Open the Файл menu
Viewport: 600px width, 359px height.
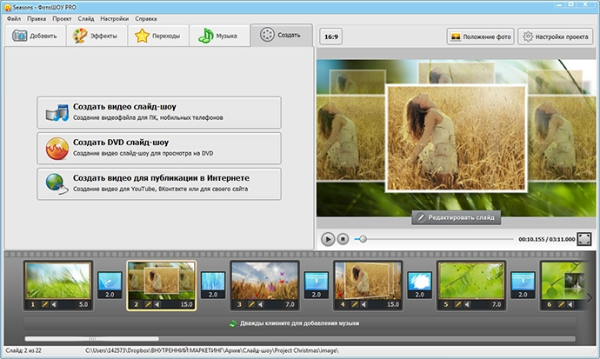(x=14, y=18)
